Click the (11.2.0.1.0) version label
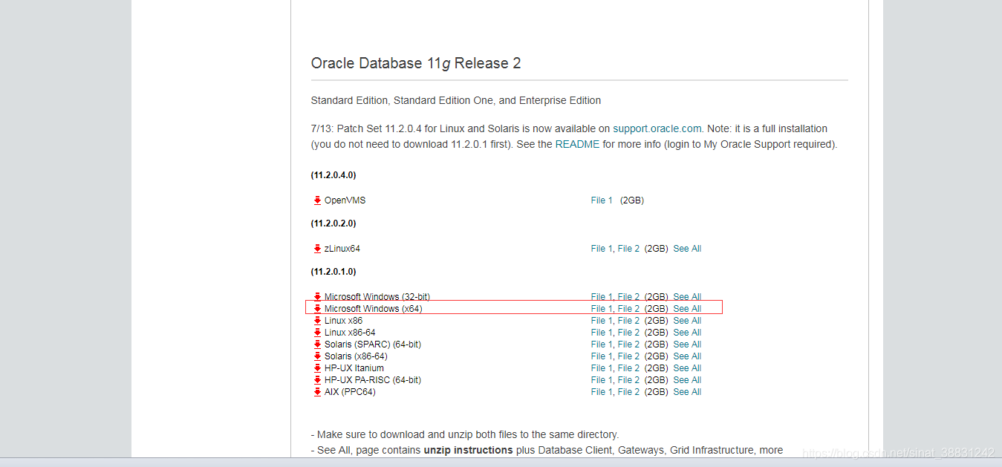The width and height of the screenshot is (1002, 467). [x=334, y=272]
